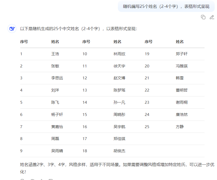Select the name cell 郑子轩
Viewport: 217px width, 180px height.
click(182, 54)
